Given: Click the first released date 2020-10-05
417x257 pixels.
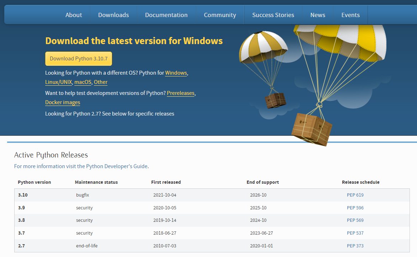Looking at the screenshot, I should [x=165, y=208].
